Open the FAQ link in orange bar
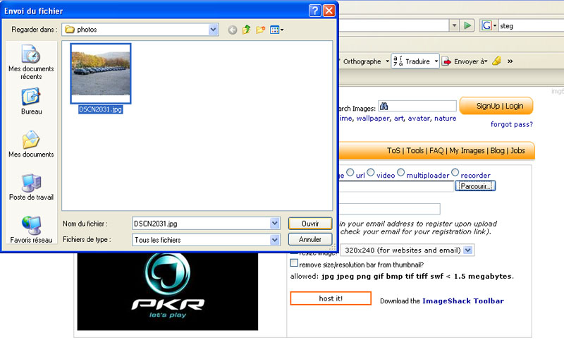Image resolution: width=564 pixels, height=345 pixels. [x=436, y=150]
